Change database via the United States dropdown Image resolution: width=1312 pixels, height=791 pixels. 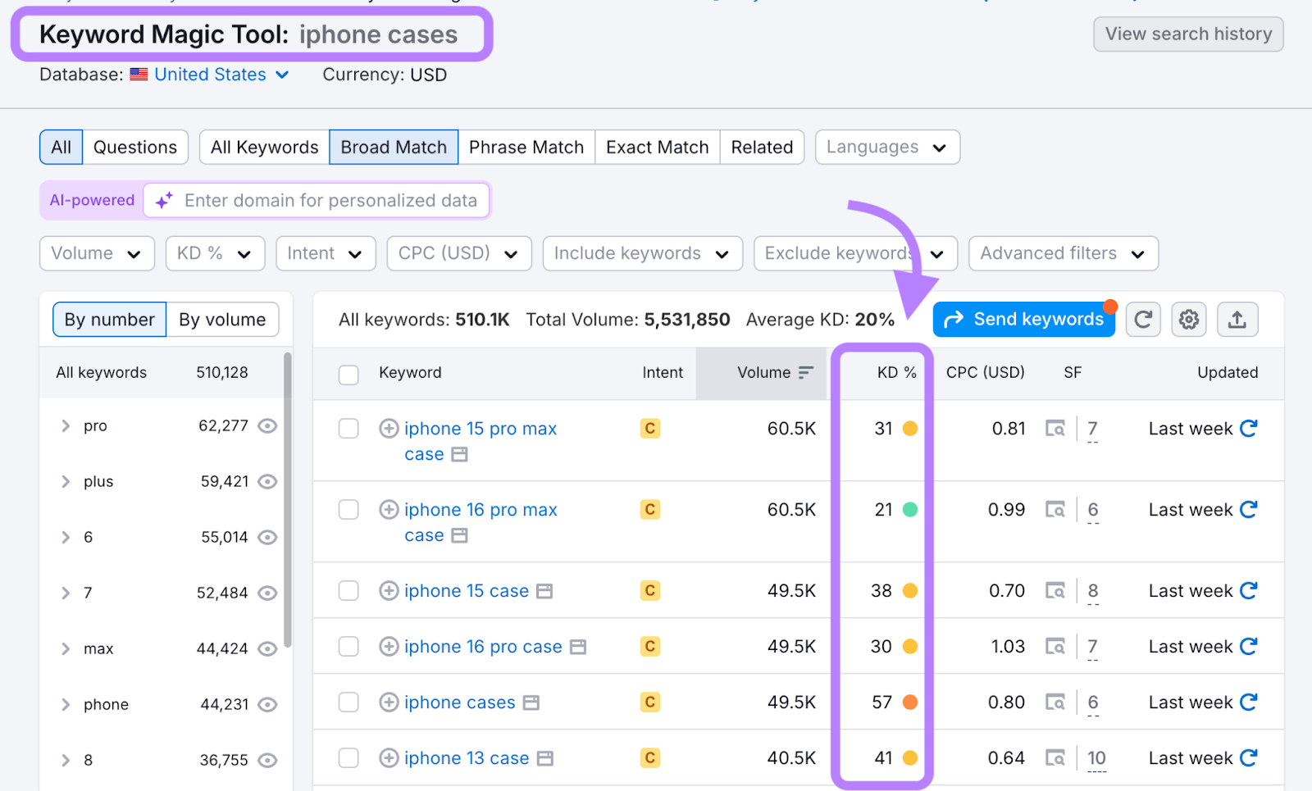coord(210,75)
